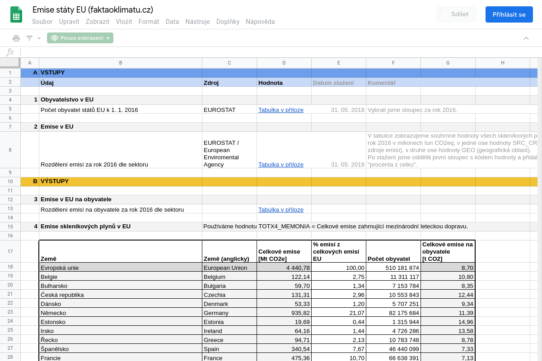This screenshot has height=361, width=542.
Task: Select column D header
Action: coord(284,63)
